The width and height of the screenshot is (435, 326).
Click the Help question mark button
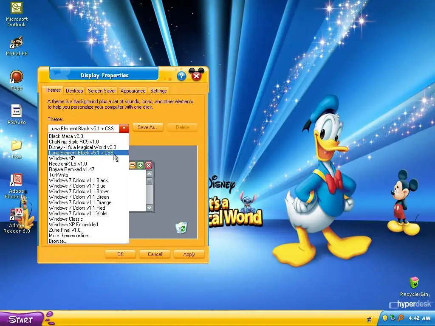click(x=181, y=76)
